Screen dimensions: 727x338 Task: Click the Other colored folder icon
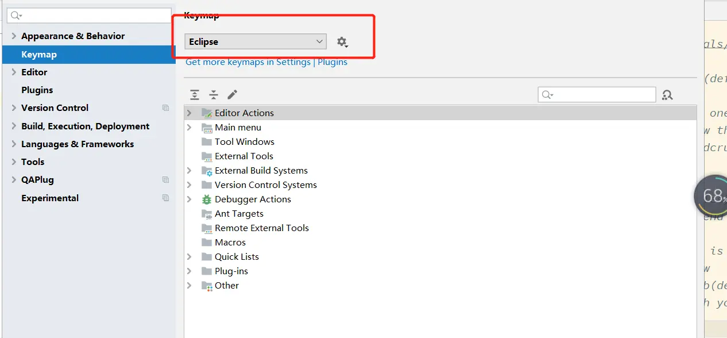tap(207, 286)
